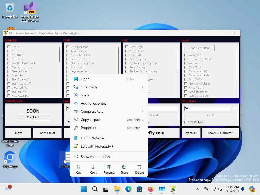Viewport: 260px width, 195px height.
Task: Choose Edit with Notepad++
Action: (109, 146)
